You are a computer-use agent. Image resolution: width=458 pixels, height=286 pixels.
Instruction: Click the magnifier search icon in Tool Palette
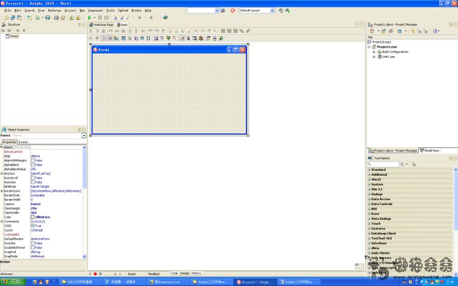[x=369, y=164]
